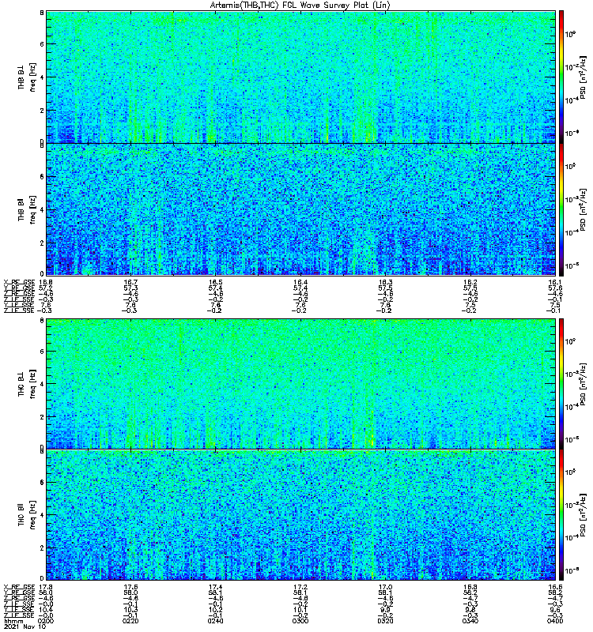Click the '6' frequency tick on THB B⊥ axis
Viewport: 593px width, 632px height.
[x=42, y=44]
